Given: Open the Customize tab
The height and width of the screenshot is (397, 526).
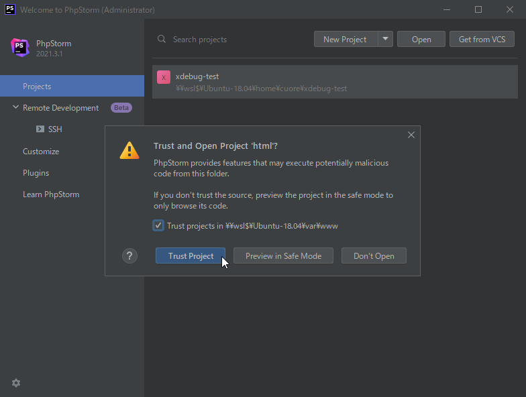Looking at the screenshot, I should 41,152.
